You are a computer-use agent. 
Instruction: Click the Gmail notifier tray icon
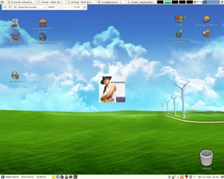click(194, 177)
